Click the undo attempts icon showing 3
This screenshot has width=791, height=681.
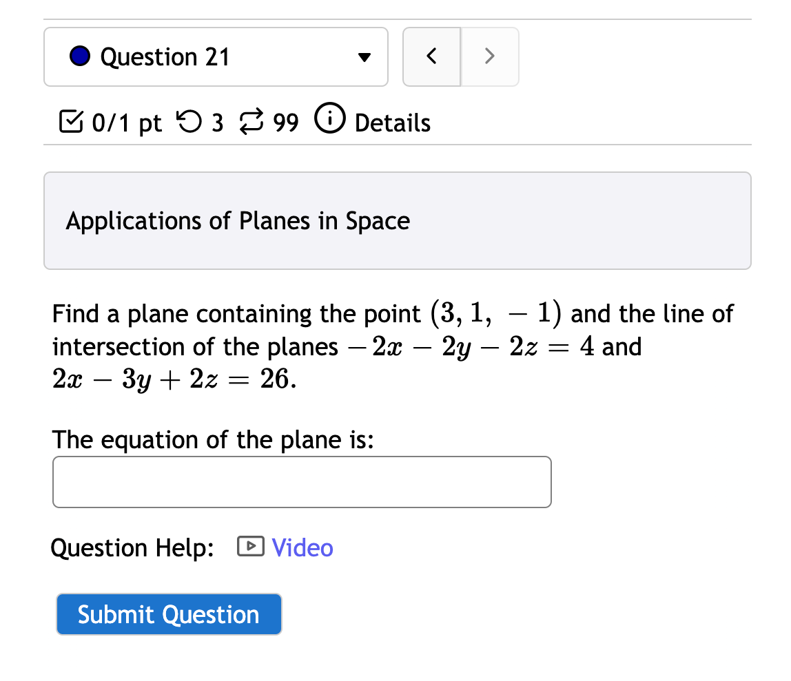(x=191, y=122)
